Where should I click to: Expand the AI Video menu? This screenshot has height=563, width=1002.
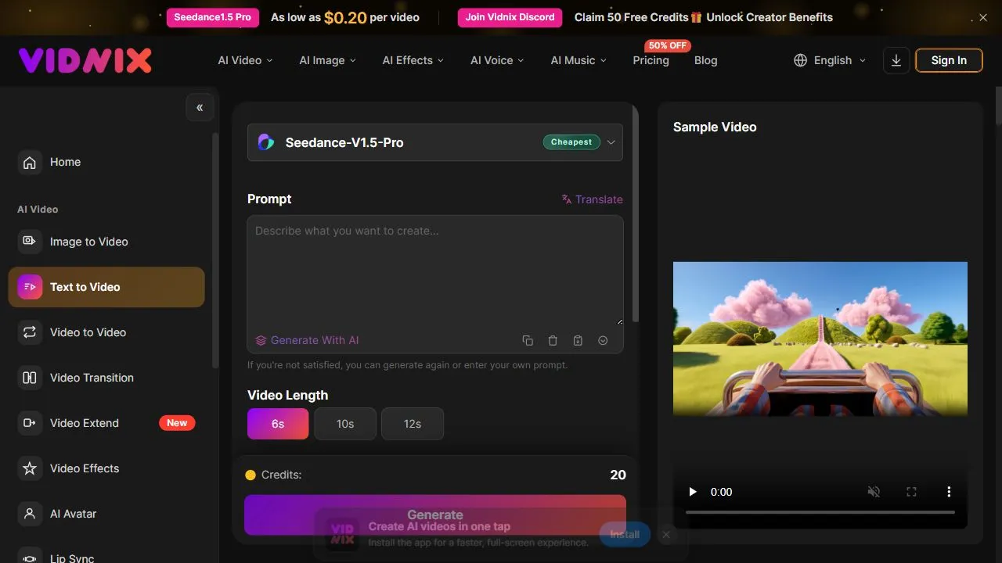coord(246,60)
